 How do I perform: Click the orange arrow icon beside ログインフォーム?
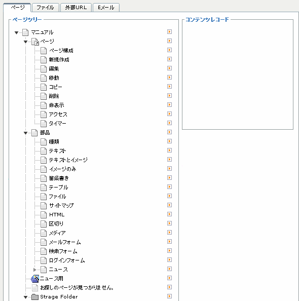coord(169,260)
